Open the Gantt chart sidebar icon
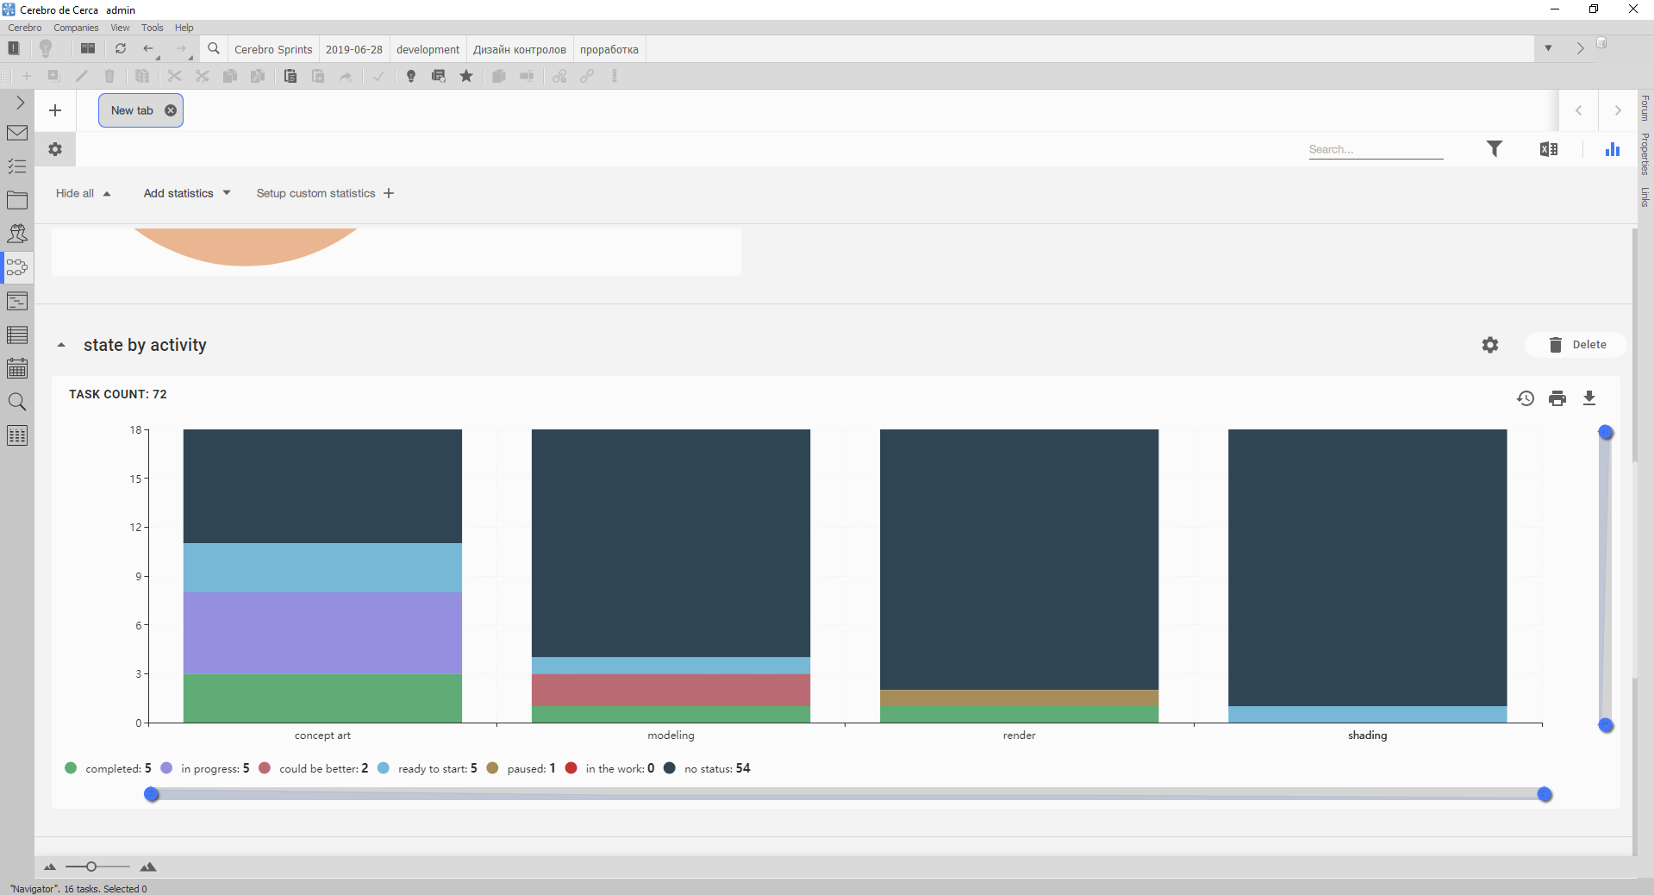The width and height of the screenshot is (1654, 895). pyautogui.click(x=17, y=301)
